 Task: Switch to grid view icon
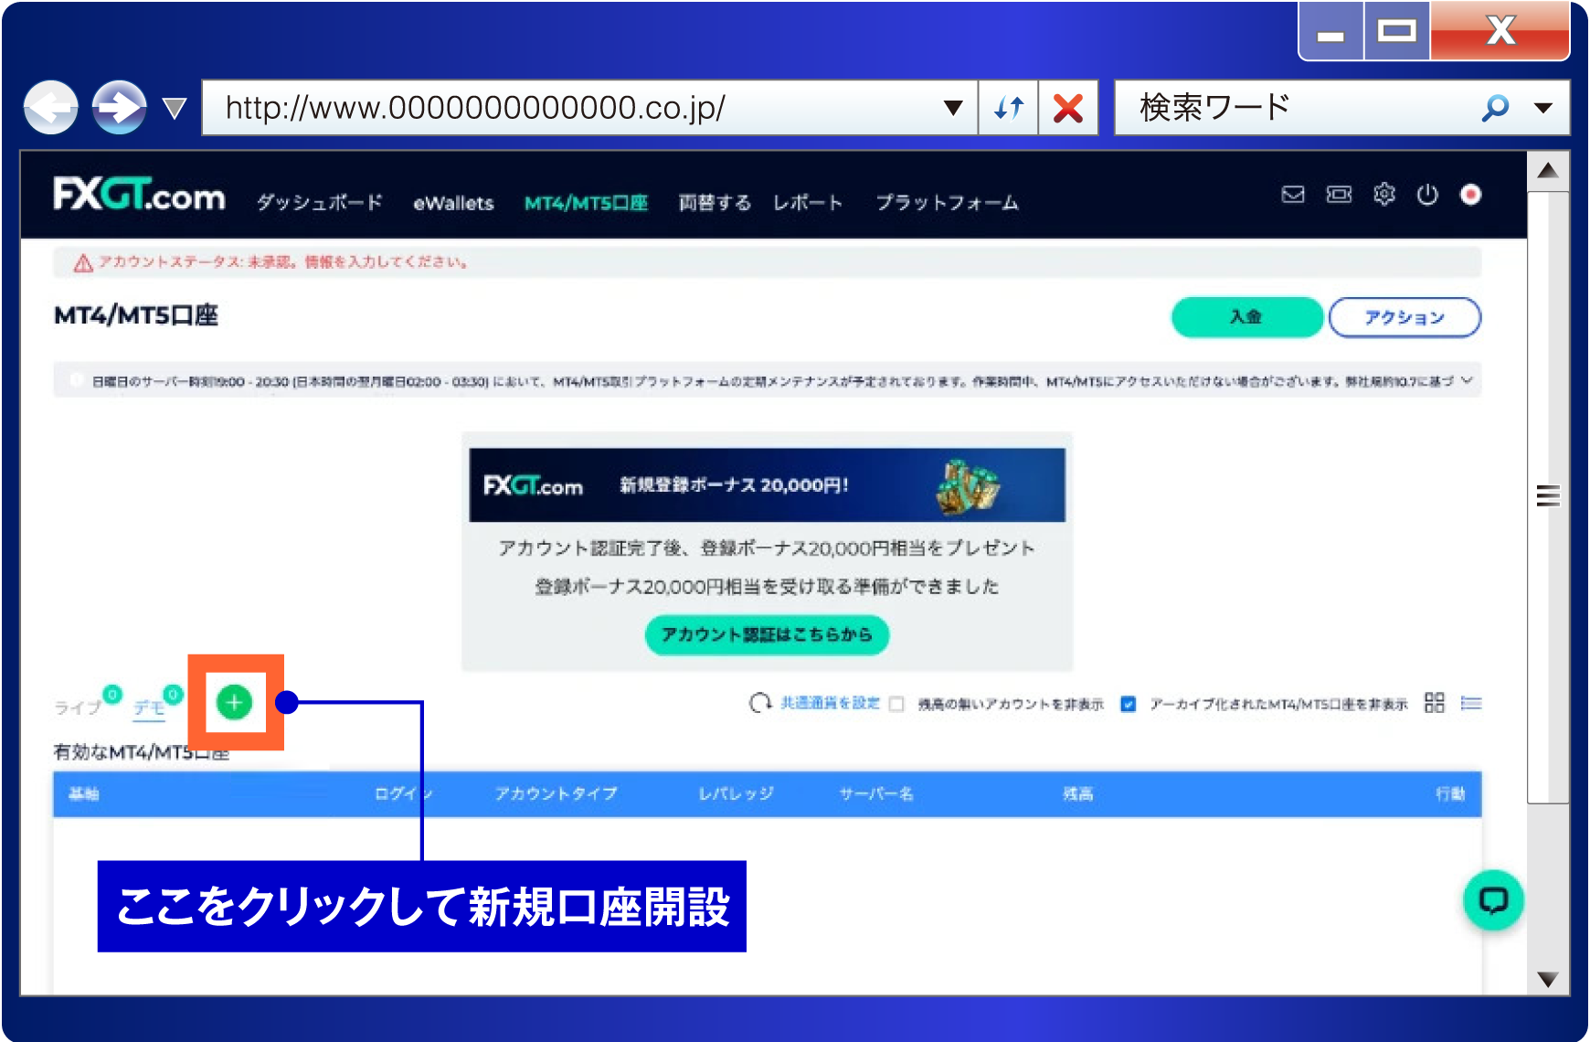click(1435, 703)
